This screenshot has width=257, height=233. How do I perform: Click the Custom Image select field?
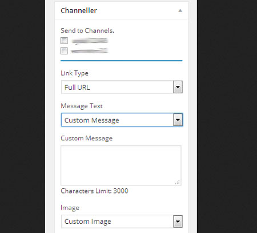coord(122,222)
